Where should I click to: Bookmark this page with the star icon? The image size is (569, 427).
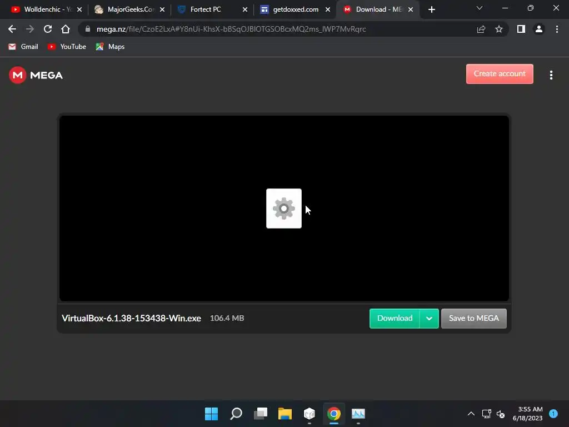pos(499,29)
